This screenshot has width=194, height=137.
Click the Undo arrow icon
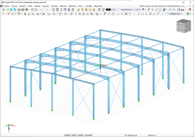(x=41, y=10)
